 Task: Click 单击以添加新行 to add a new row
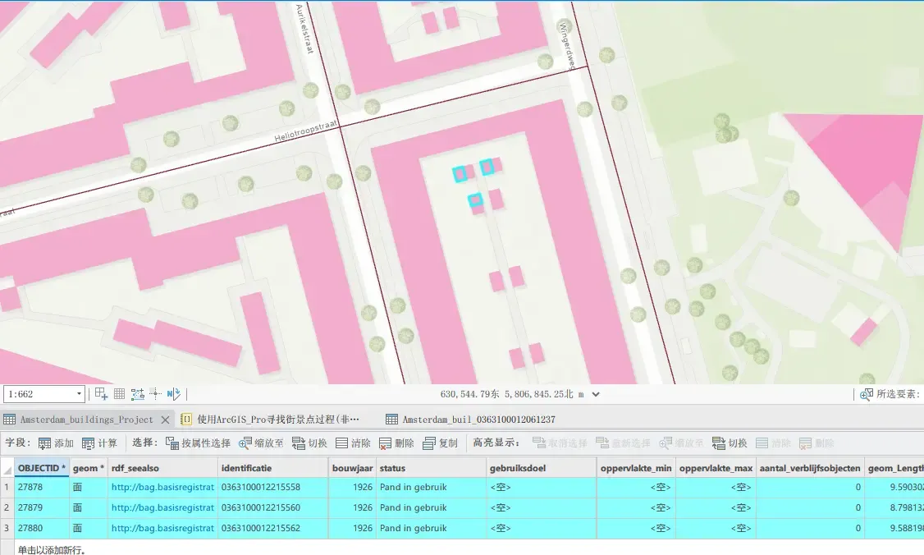click(x=51, y=550)
